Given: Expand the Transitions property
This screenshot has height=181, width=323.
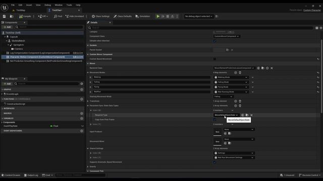Looking at the screenshot, I should coord(88,101).
